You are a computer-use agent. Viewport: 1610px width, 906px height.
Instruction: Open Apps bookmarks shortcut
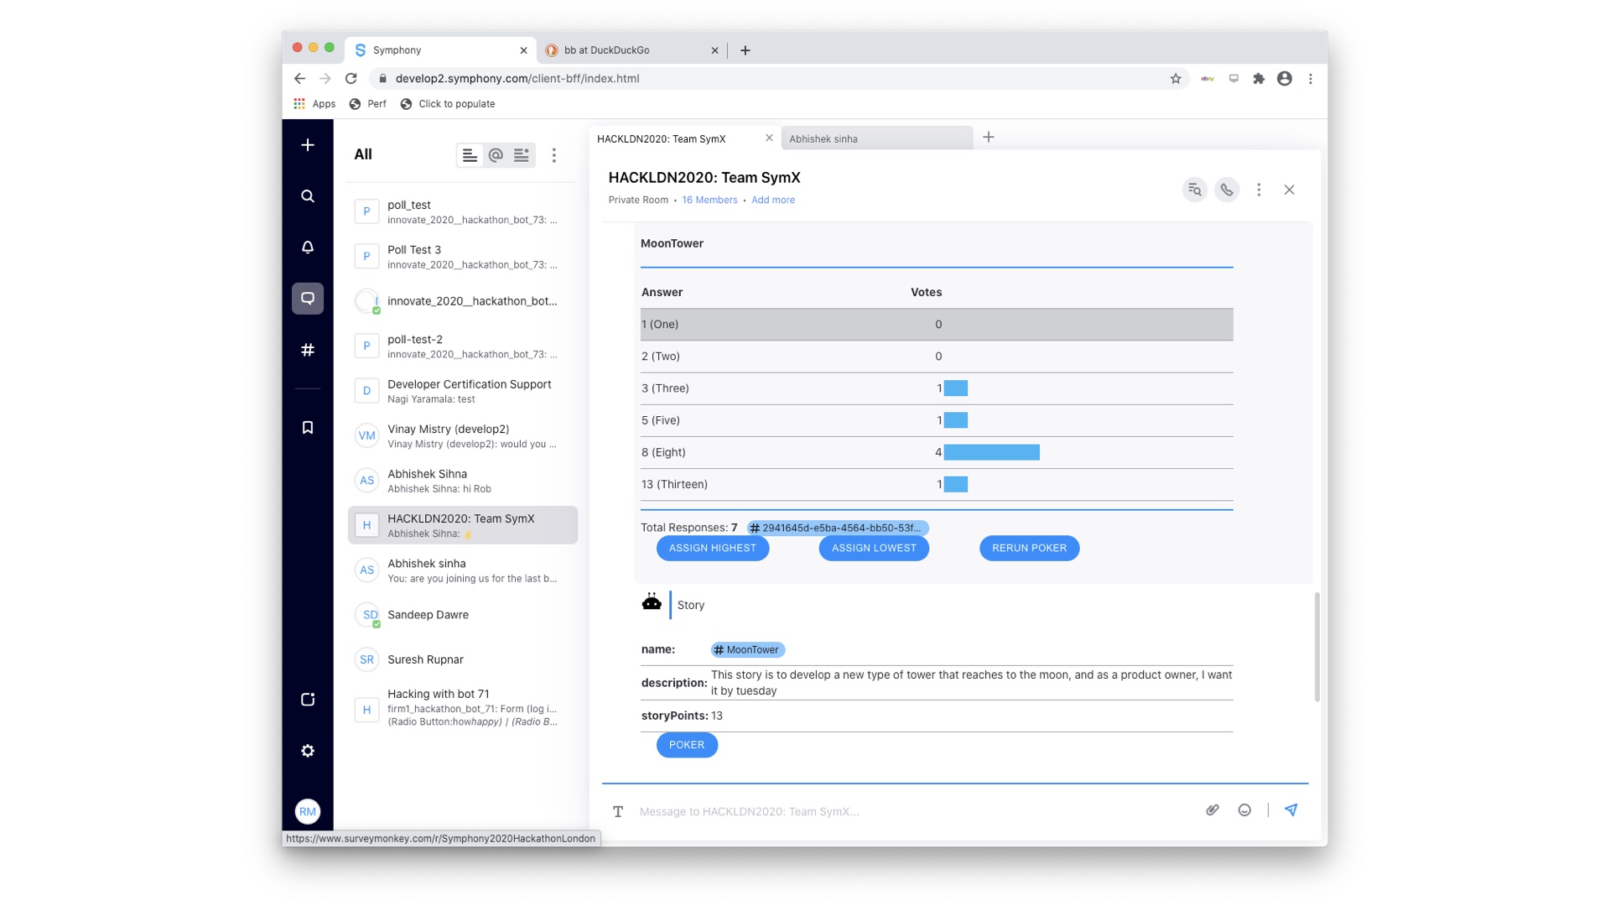tap(314, 104)
